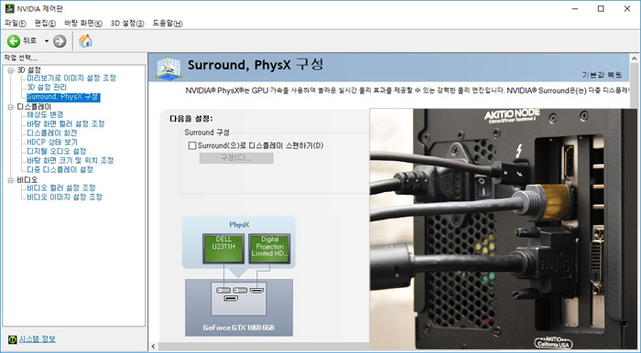The width and height of the screenshot is (641, 353).
Task: Click the system information icon
Action: coord(13,339)
